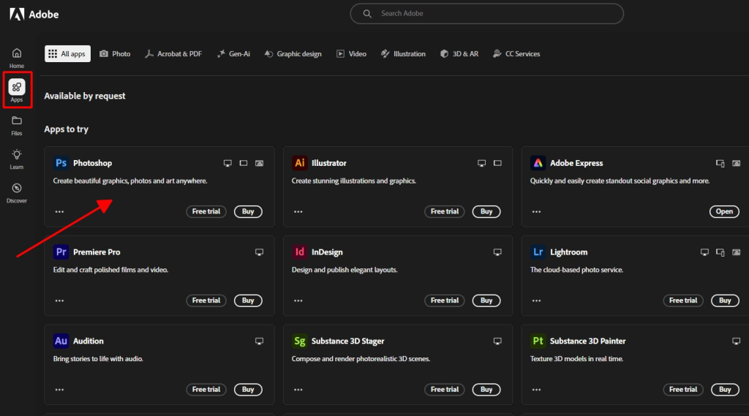The width and height of the screenshot is (749, 416).
Task: Click the tablet platform icon on the Illustrator card
Action: point(497,163)
